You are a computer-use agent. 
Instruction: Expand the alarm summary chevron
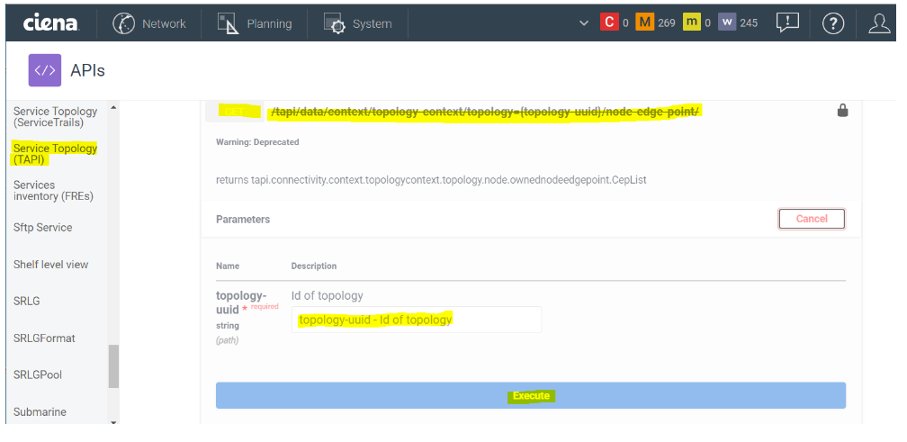584,23
